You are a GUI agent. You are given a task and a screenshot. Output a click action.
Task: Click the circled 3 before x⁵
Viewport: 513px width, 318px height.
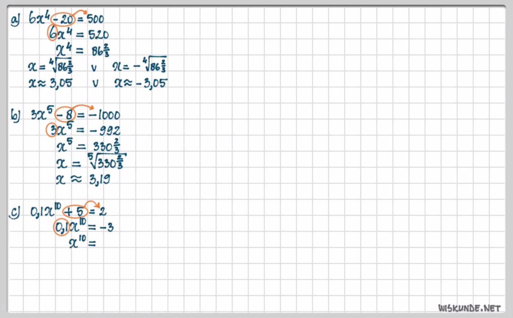(x=53, y=131)
